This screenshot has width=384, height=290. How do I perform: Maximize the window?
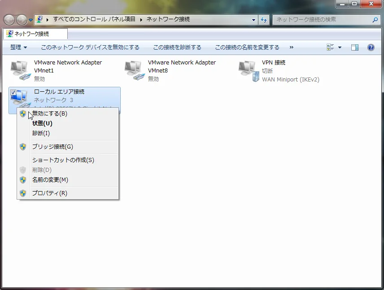click(354, 4)
